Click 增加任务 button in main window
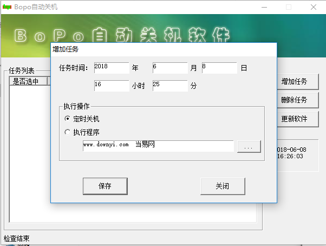This screenshot has height=246, width=326. click(298, 82)
